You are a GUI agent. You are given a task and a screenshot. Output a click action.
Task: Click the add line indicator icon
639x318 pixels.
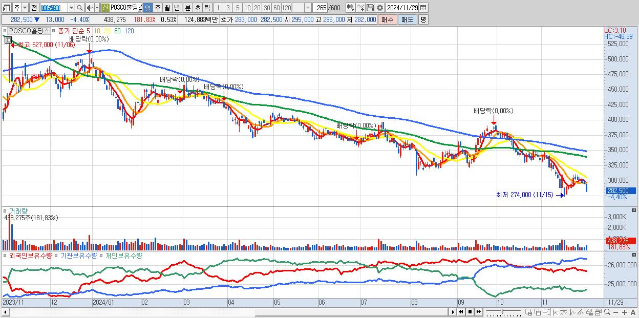point(360,8)
